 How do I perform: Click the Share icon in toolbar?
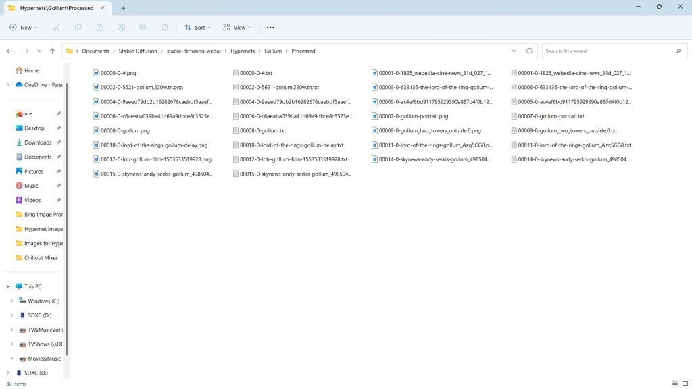pos(143,28)
